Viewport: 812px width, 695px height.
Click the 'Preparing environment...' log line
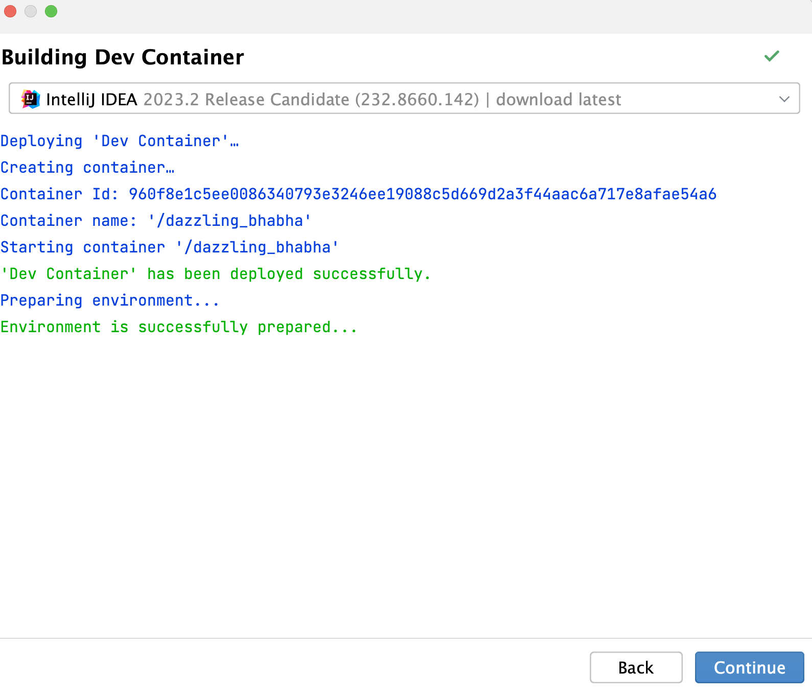tap(110, 300)
